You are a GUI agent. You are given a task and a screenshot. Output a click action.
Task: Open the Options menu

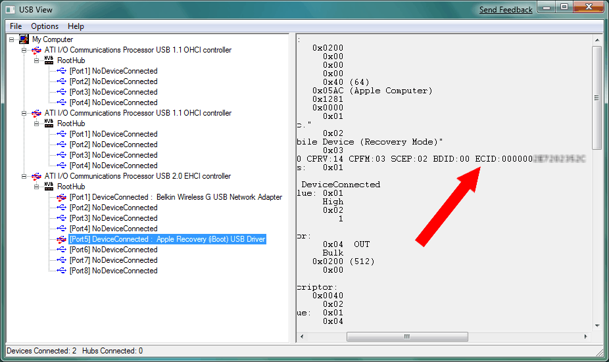(45, 26)
